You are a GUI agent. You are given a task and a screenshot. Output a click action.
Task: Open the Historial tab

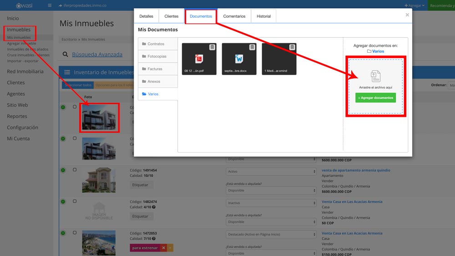[263, 16]
